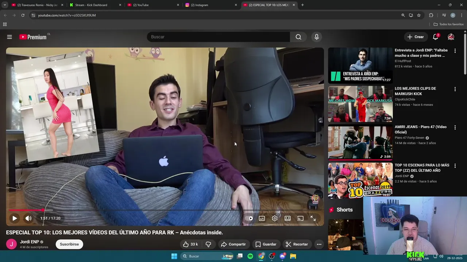Close the Kick Dashboard tab

click(120, 5)
